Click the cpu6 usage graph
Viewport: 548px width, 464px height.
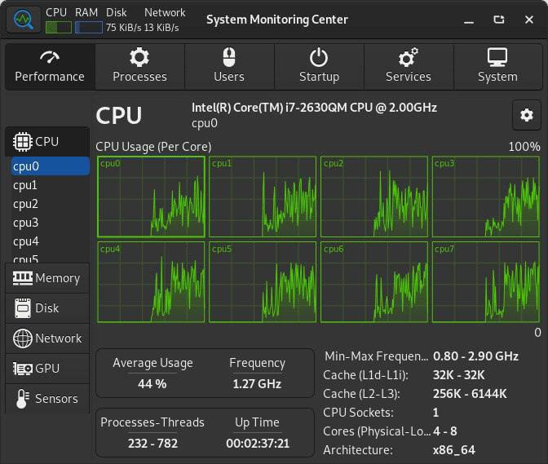pyautogui.click(x=374, y=282)
